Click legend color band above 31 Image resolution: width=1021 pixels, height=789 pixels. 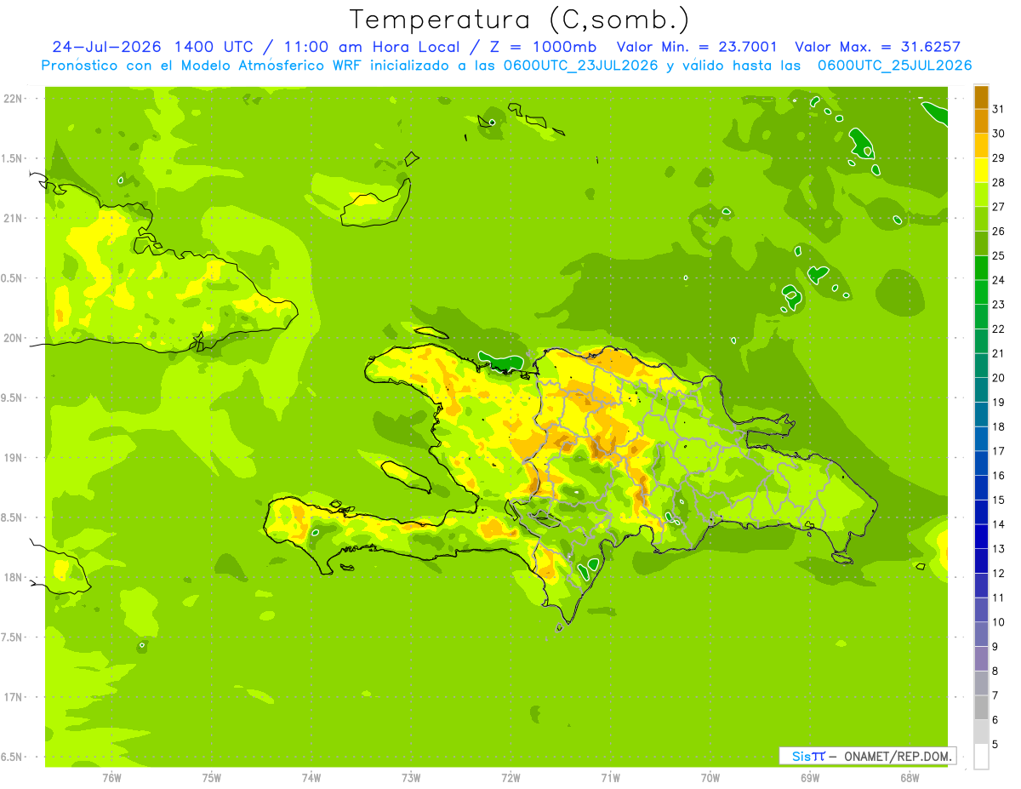click(x=981, y=97)
